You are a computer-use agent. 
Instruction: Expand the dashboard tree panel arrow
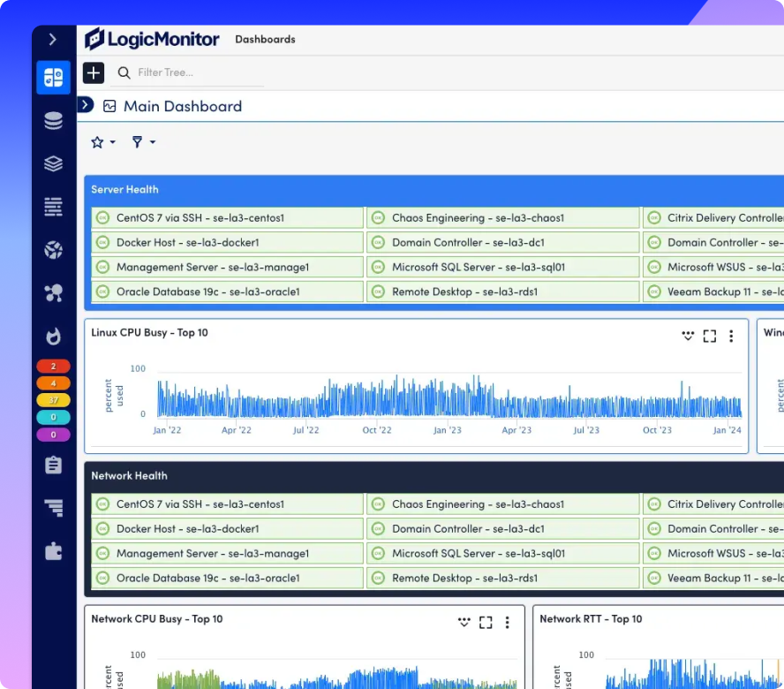pyautogui.click(x=86, y=104)
